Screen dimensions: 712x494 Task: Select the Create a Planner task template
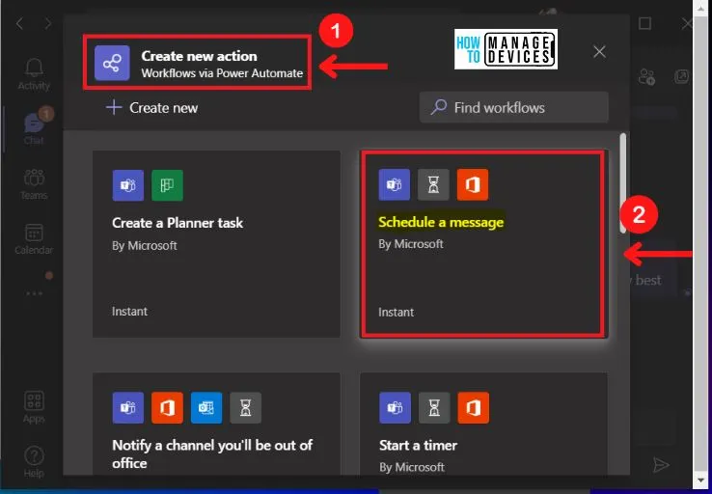pos(217,244)
